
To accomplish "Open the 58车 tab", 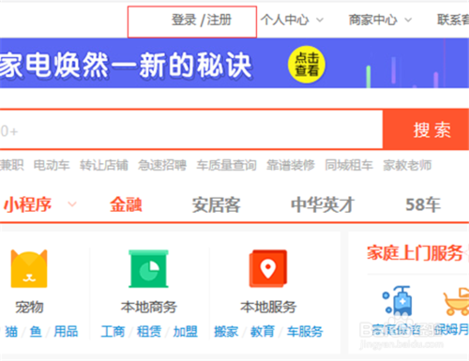I will (x=423, y=204).
